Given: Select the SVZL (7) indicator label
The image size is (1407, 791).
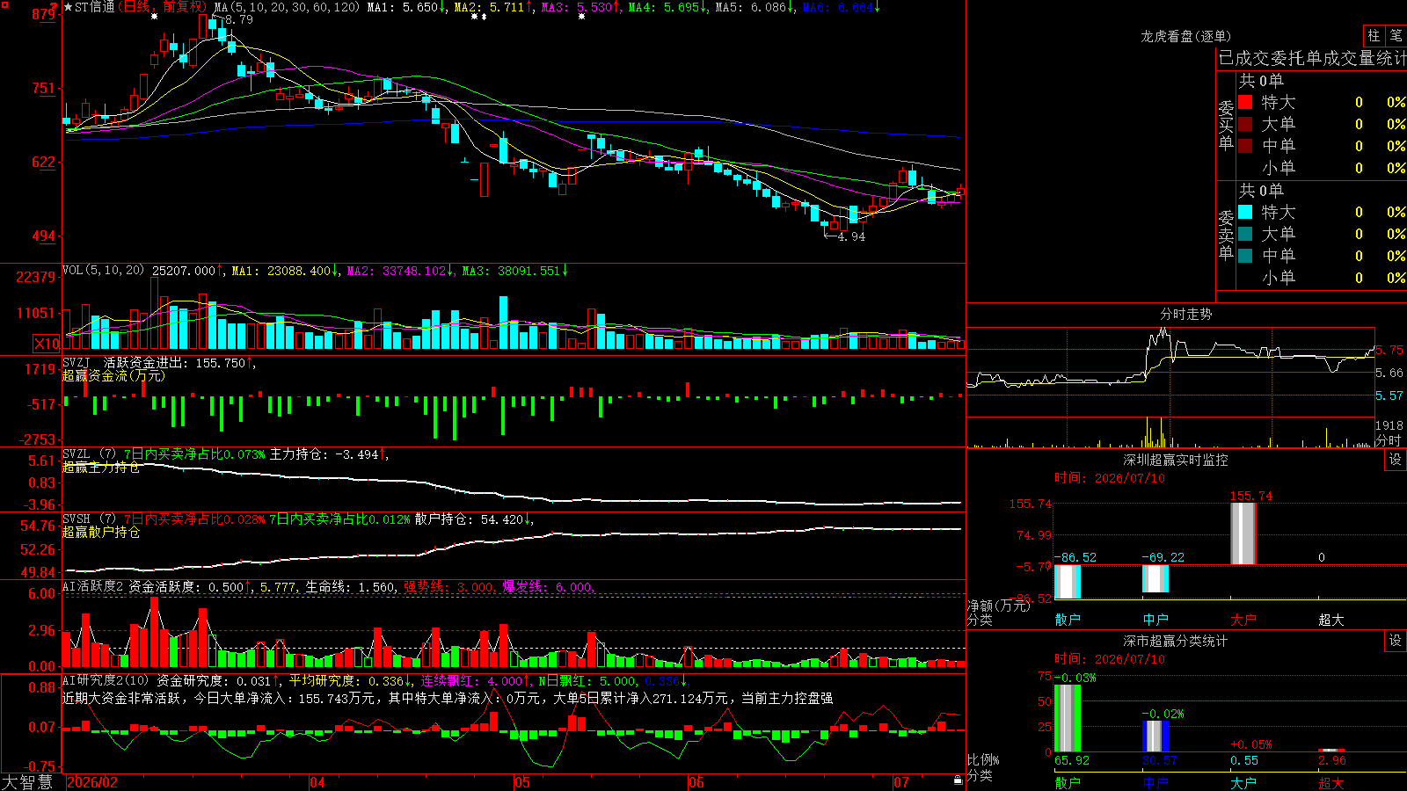Looking at the screenshot, I should pyautogui.click(x=89, y=454).
